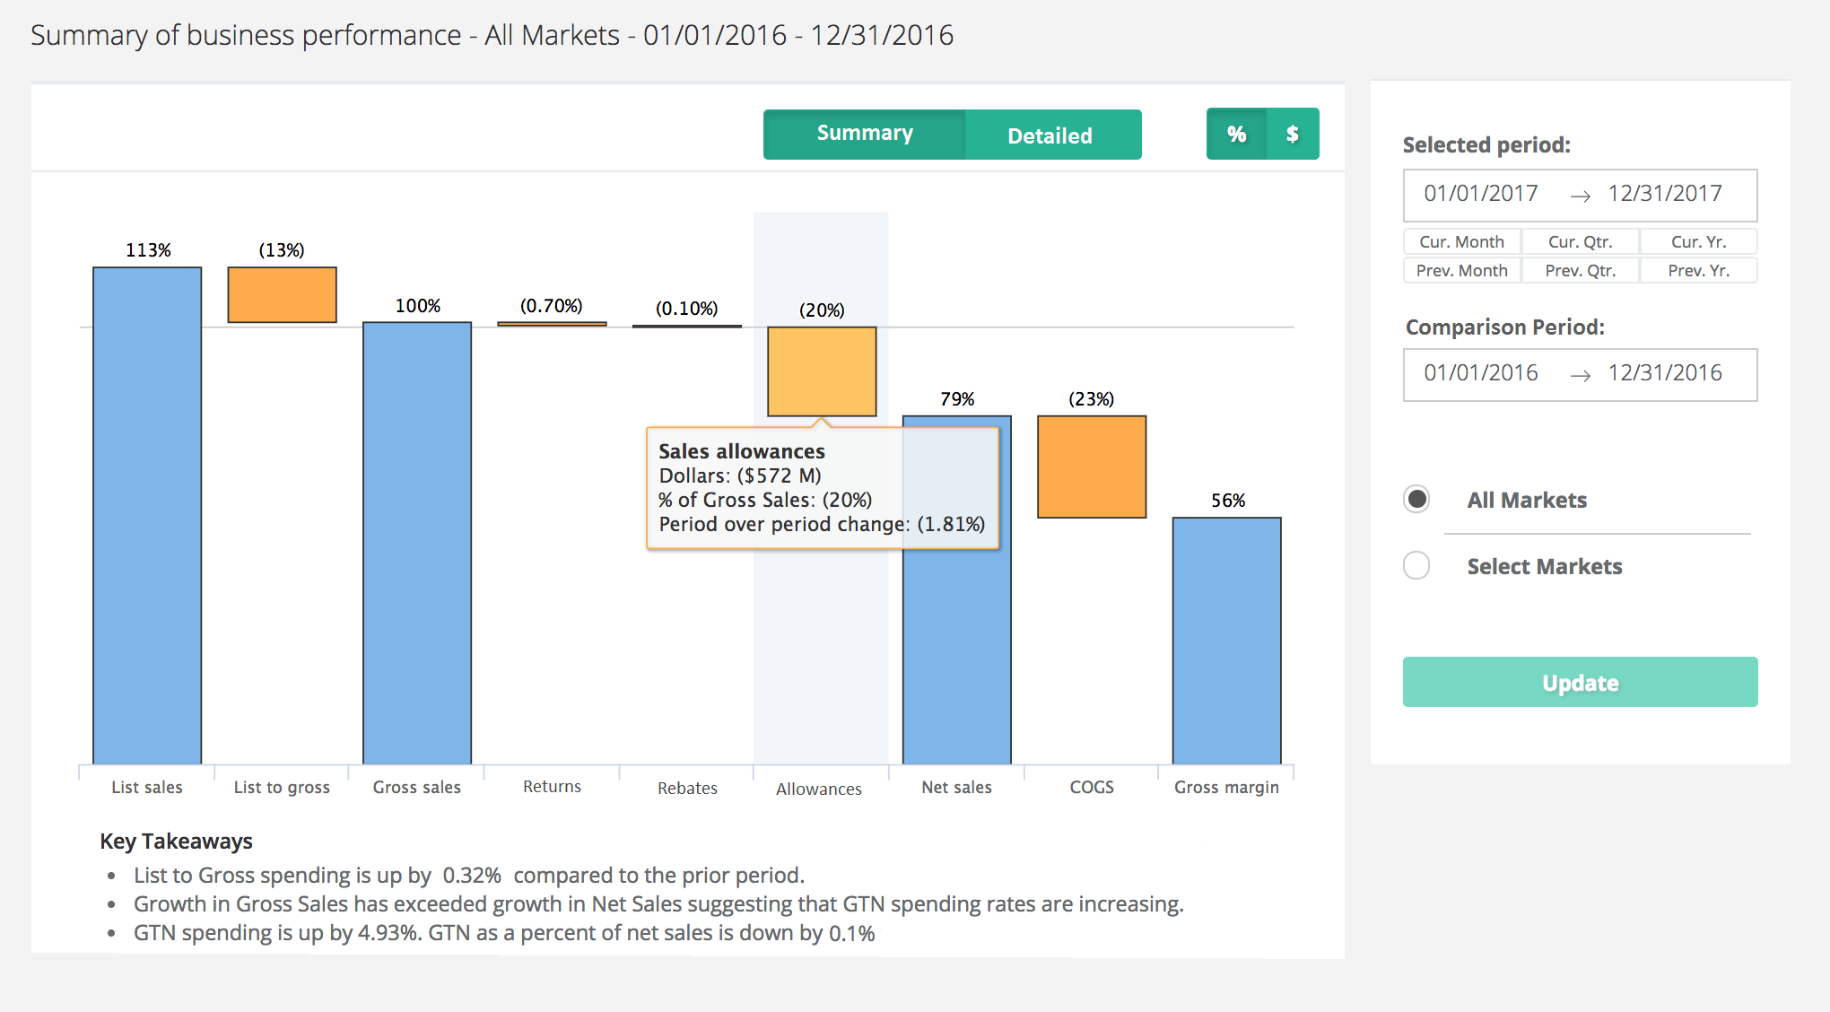This screenshot has width=1830, height=1012.
Task: Choose Prev. Qtr. preset
Action: tap(1580, 270)
